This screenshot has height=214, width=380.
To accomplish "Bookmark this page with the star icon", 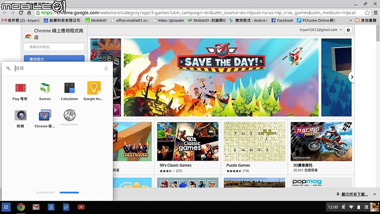I will 367,13.
